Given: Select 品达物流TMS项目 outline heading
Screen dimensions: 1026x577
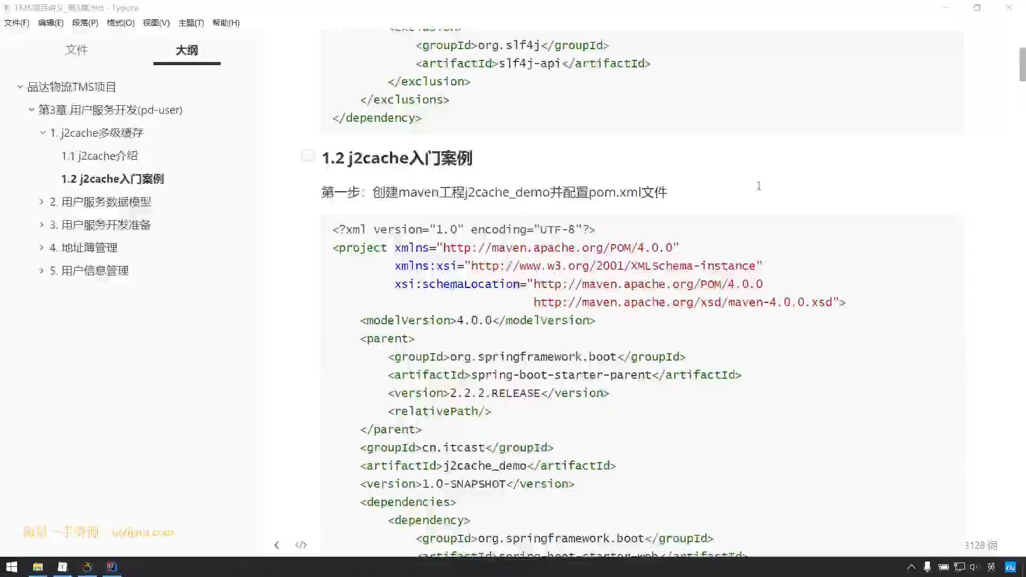Looking at the screenshot, I should click(72, 87).
